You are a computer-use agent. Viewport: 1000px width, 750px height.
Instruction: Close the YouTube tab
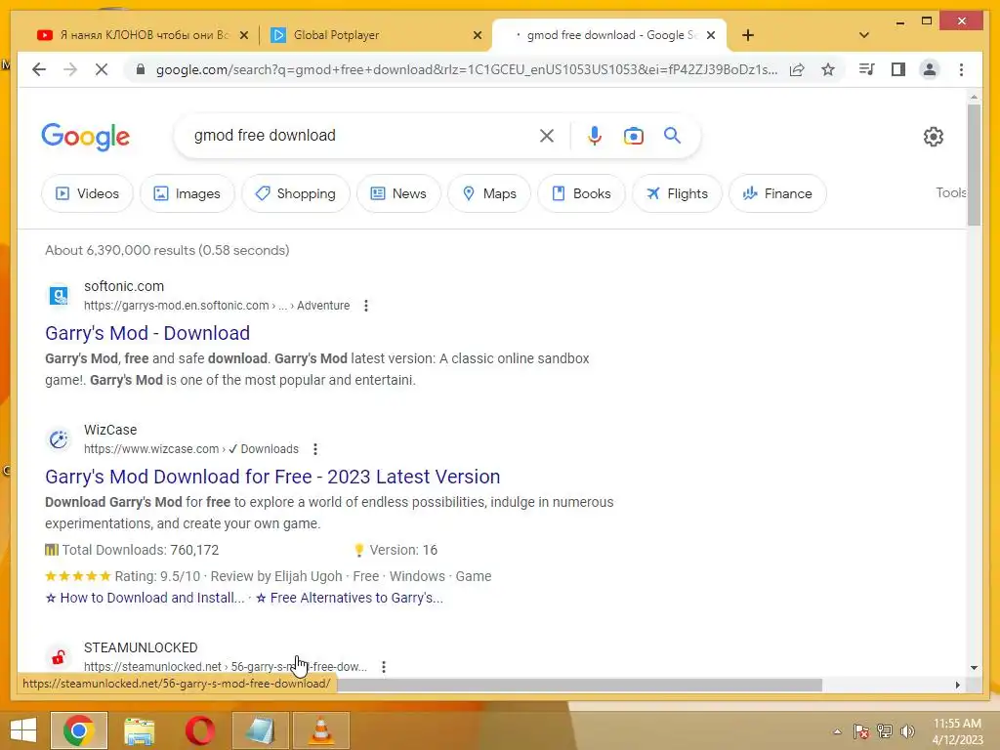(x=243, y=36)
